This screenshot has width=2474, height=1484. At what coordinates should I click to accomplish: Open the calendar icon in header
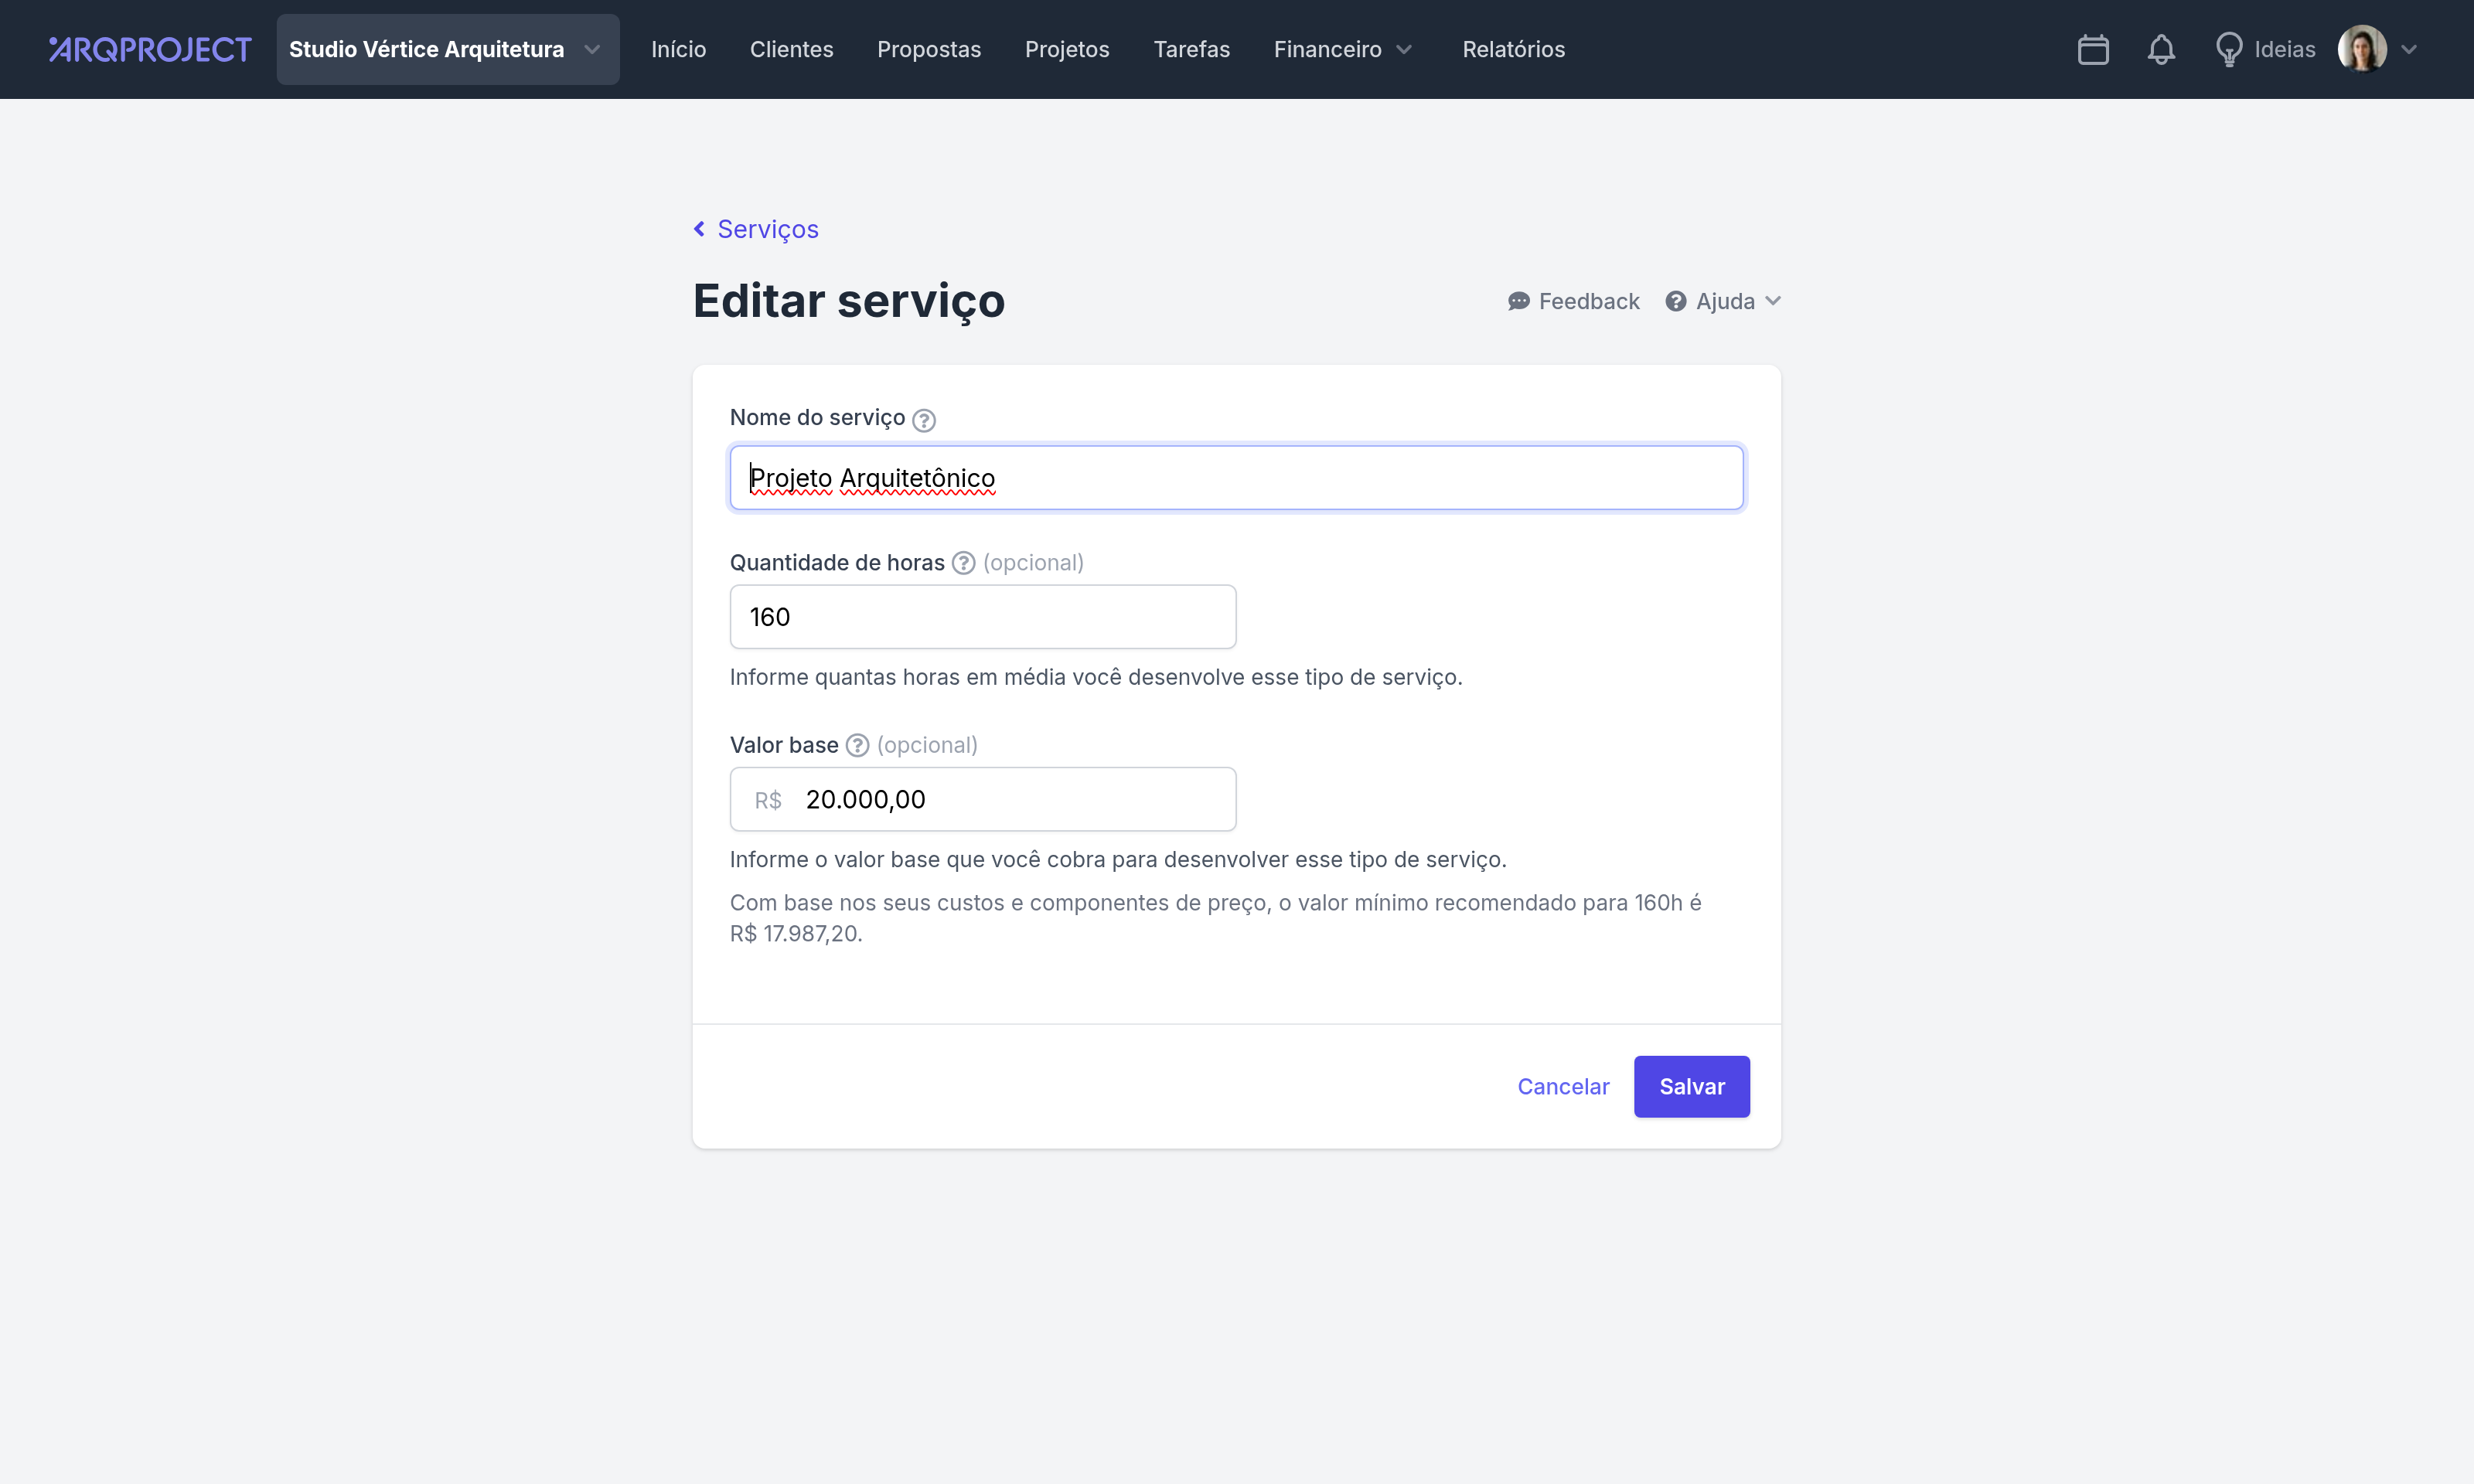pos(2092,49)
